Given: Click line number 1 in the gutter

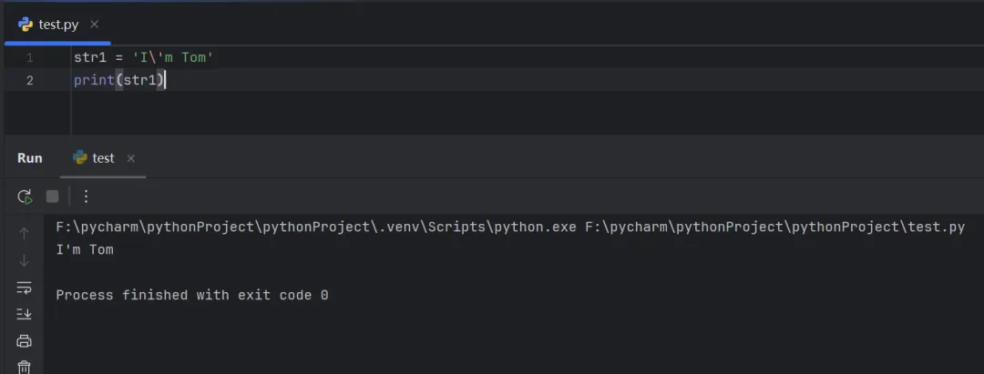Looking at the screenshot, I should [29, 58].
